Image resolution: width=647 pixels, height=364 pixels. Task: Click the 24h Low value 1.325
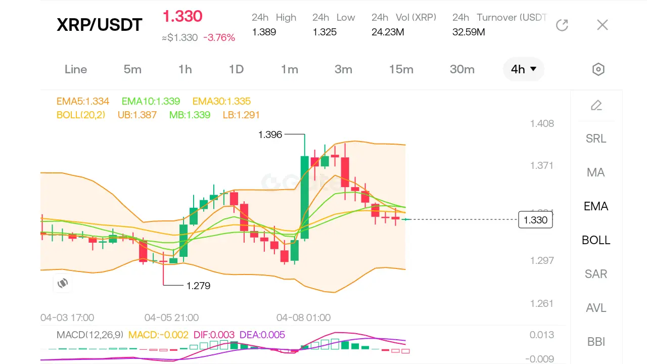tap(325, 32)
